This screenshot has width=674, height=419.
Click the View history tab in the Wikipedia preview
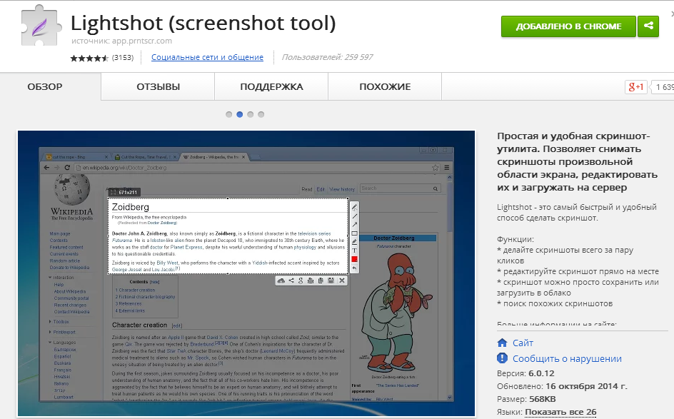click(x=342, y=189)
